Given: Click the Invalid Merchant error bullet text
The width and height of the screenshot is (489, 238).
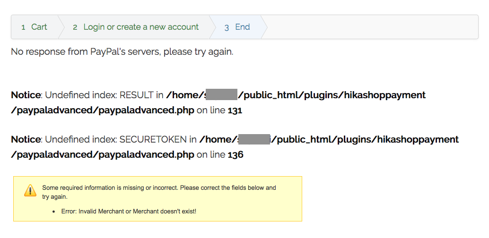Looking at the screenshot, I should tap(129, 211).
